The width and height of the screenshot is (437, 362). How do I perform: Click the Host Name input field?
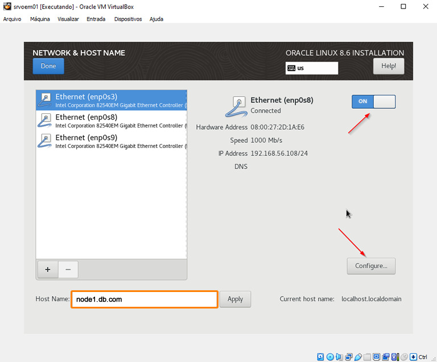point(145,299)
